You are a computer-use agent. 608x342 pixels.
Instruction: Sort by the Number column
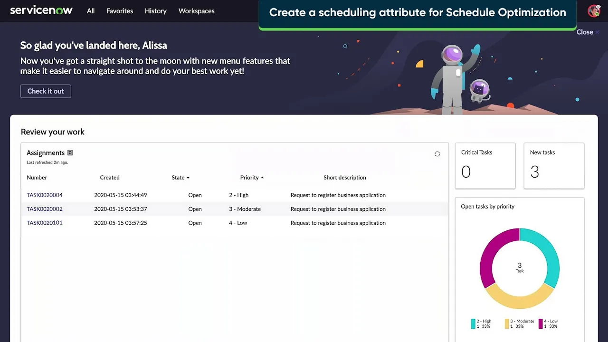(x=37, y=178)
